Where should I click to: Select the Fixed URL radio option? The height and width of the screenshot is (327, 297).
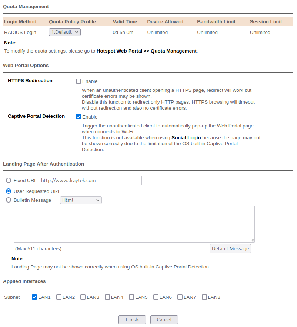point(9,181)
